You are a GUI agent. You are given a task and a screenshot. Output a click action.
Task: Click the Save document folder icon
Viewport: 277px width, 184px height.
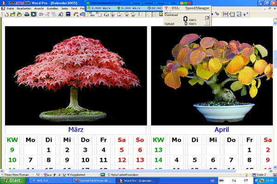19,14
